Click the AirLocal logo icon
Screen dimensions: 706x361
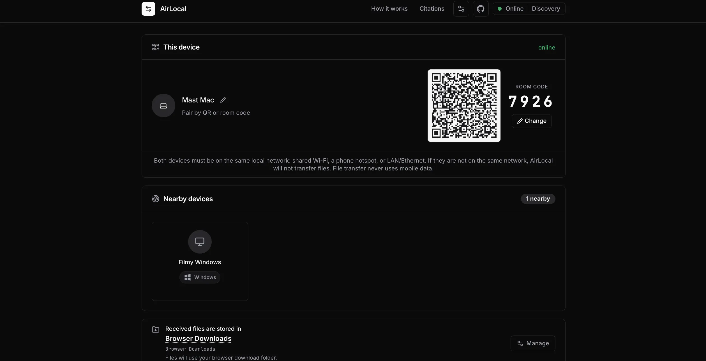[148, 9]
